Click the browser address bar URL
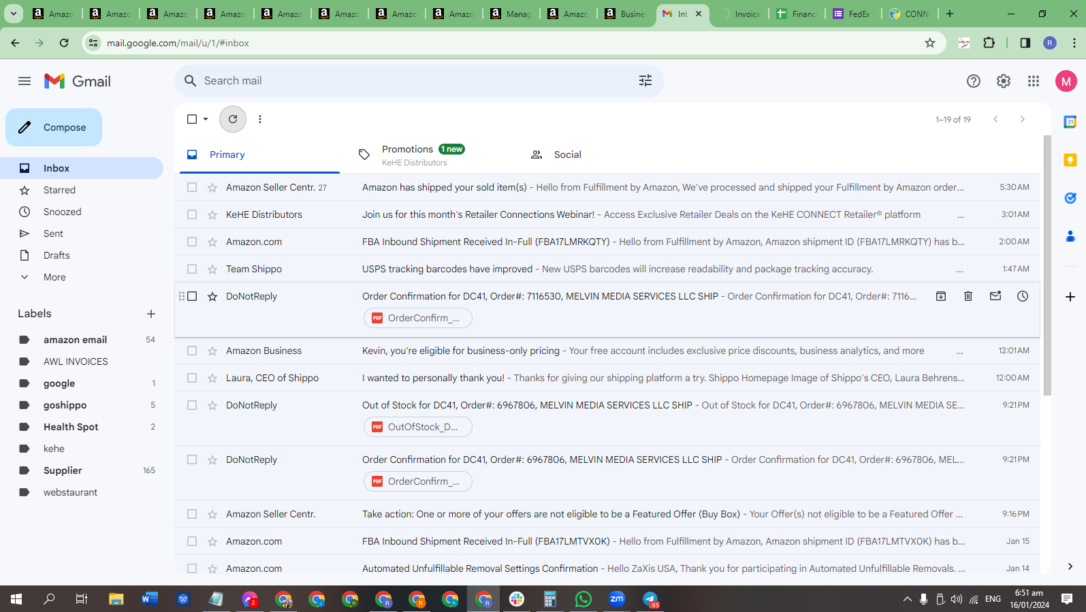Screen dimensions: 1086x612 tap(178, 43)
